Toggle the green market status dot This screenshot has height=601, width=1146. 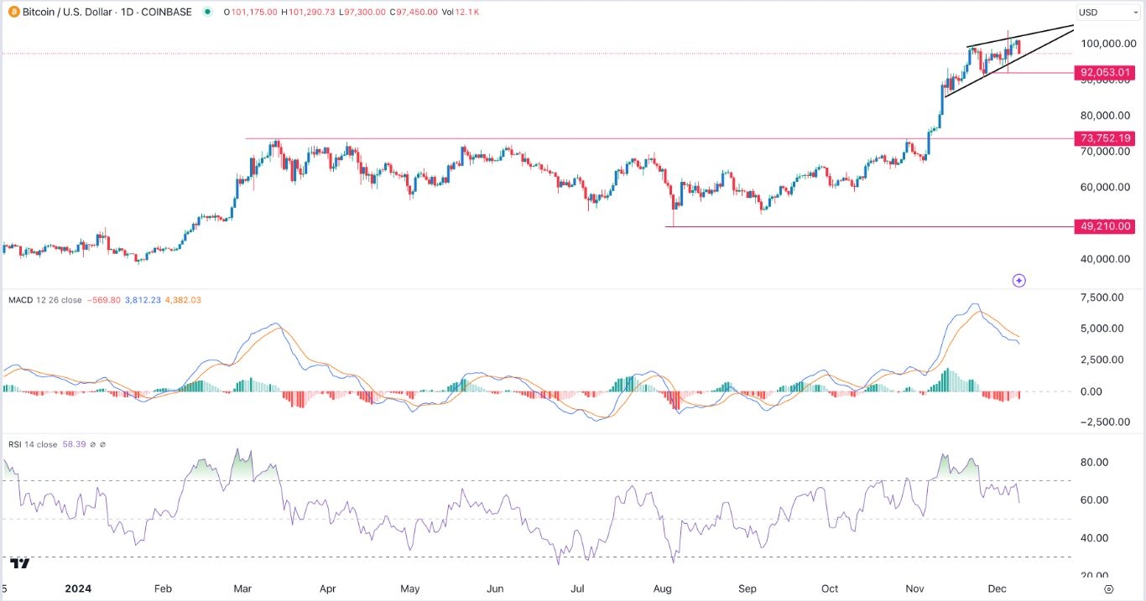[206, 12]
